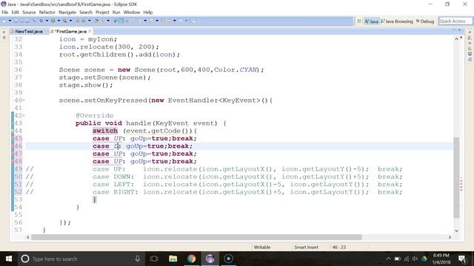
Task: Open the Debug launch dropdown arrow
Action: [x=47, y=21]
